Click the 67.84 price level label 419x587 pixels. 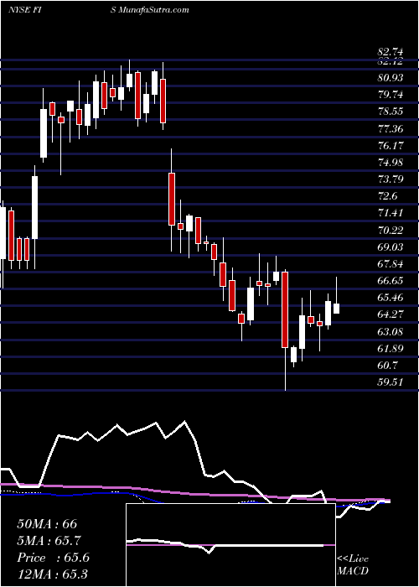[391, 264]
